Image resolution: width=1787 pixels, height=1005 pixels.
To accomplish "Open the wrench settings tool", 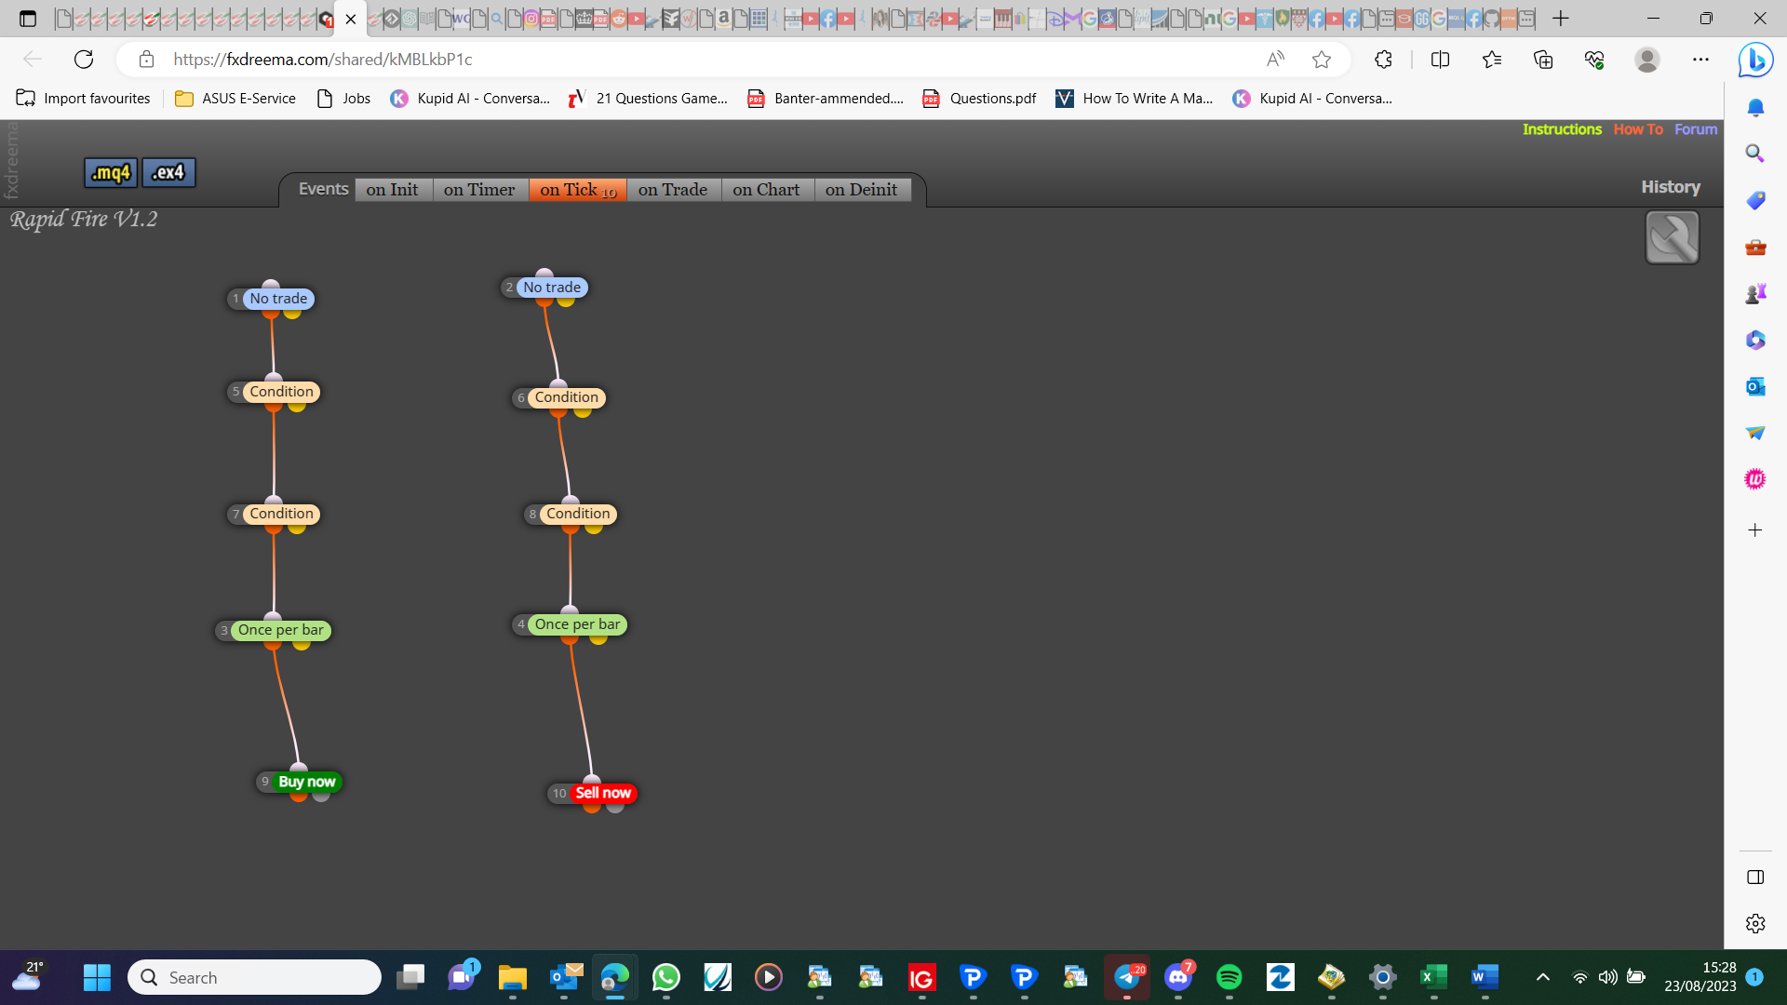I will [1672, 237].
